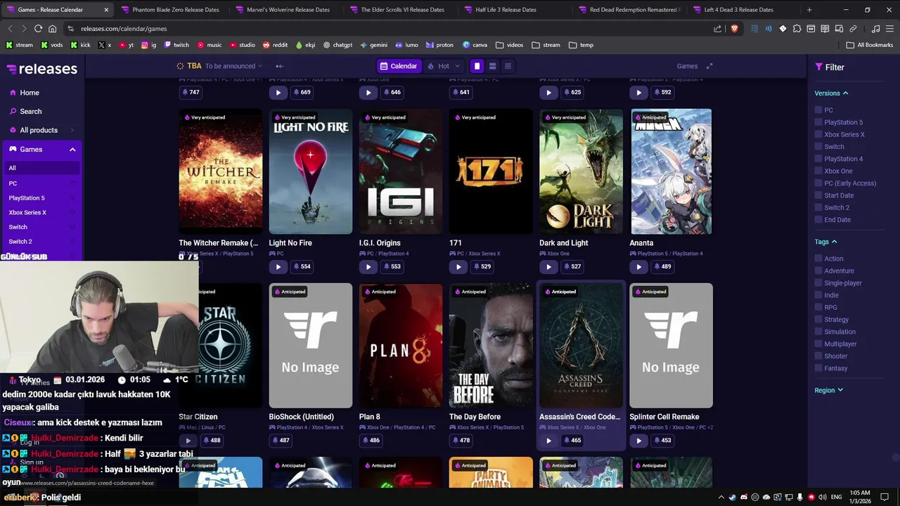Check the Xbox Series X version filter
900x506 pixels.
818,134
